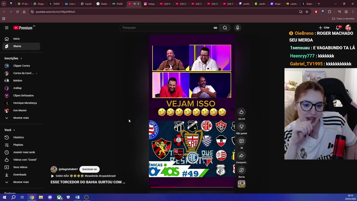Screen dimensions: 357x201
Task: Like the short with thumbs up
Action: 242,112
